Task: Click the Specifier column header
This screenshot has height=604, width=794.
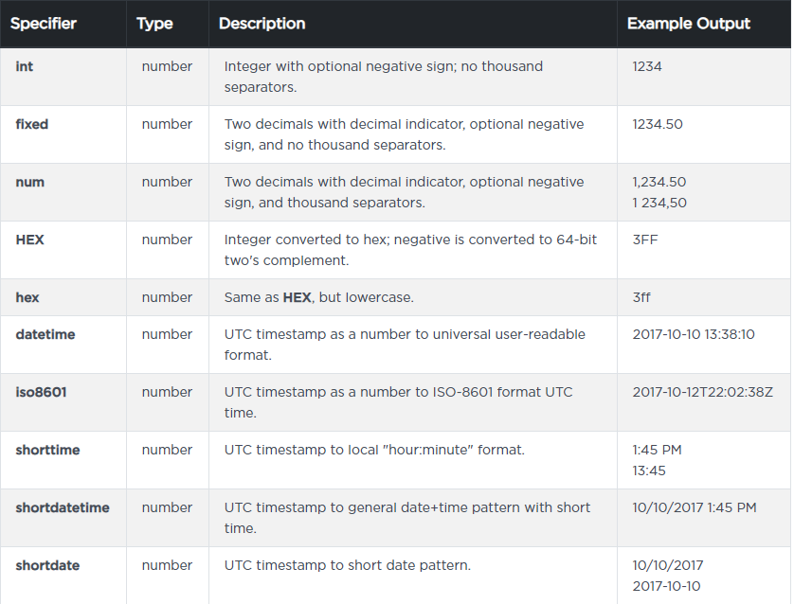Action: (44, 24)
